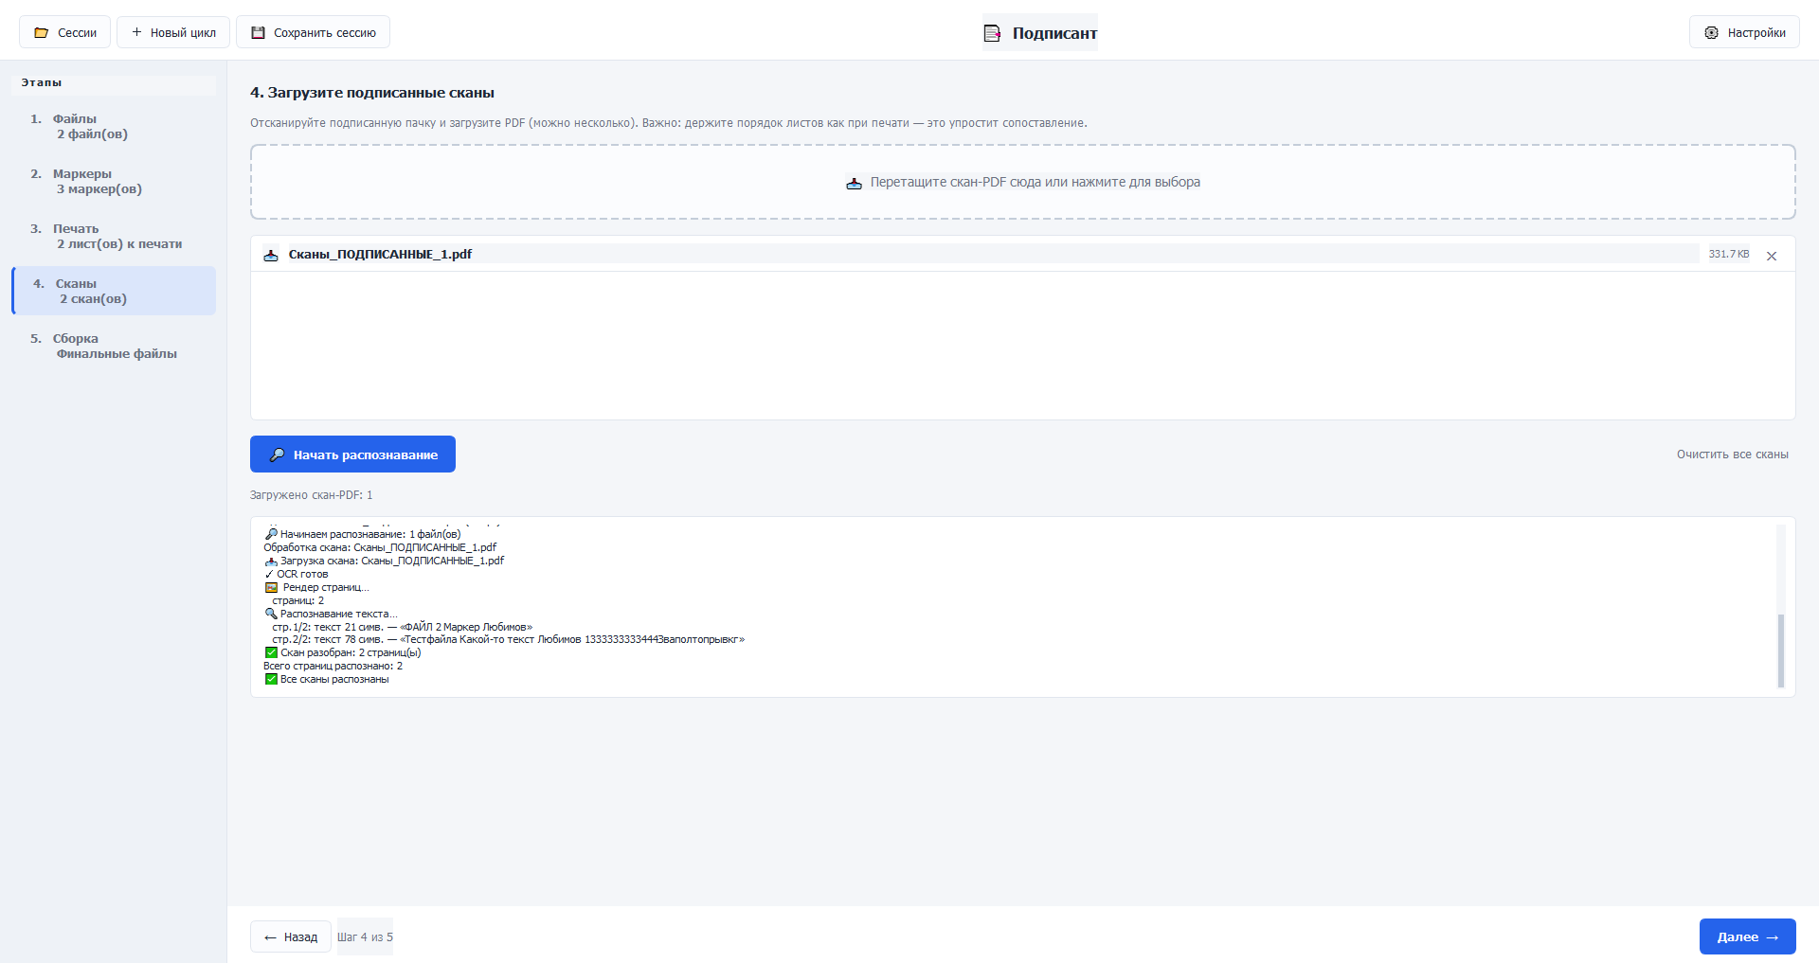This screenshot has width=1819, height=963.
Task: Click 'Загружено скан-PDF: 1' status text
Action: pos(312,495)
